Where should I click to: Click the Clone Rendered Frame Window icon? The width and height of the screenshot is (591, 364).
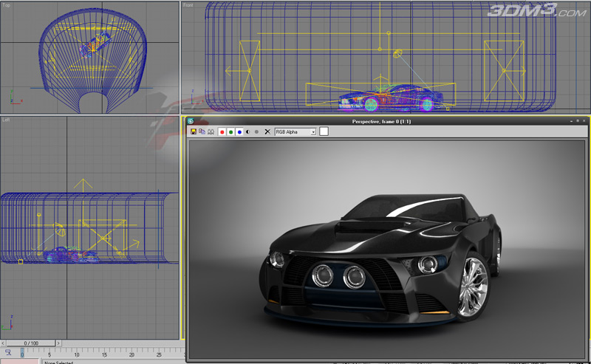click(x=202, y=131)
